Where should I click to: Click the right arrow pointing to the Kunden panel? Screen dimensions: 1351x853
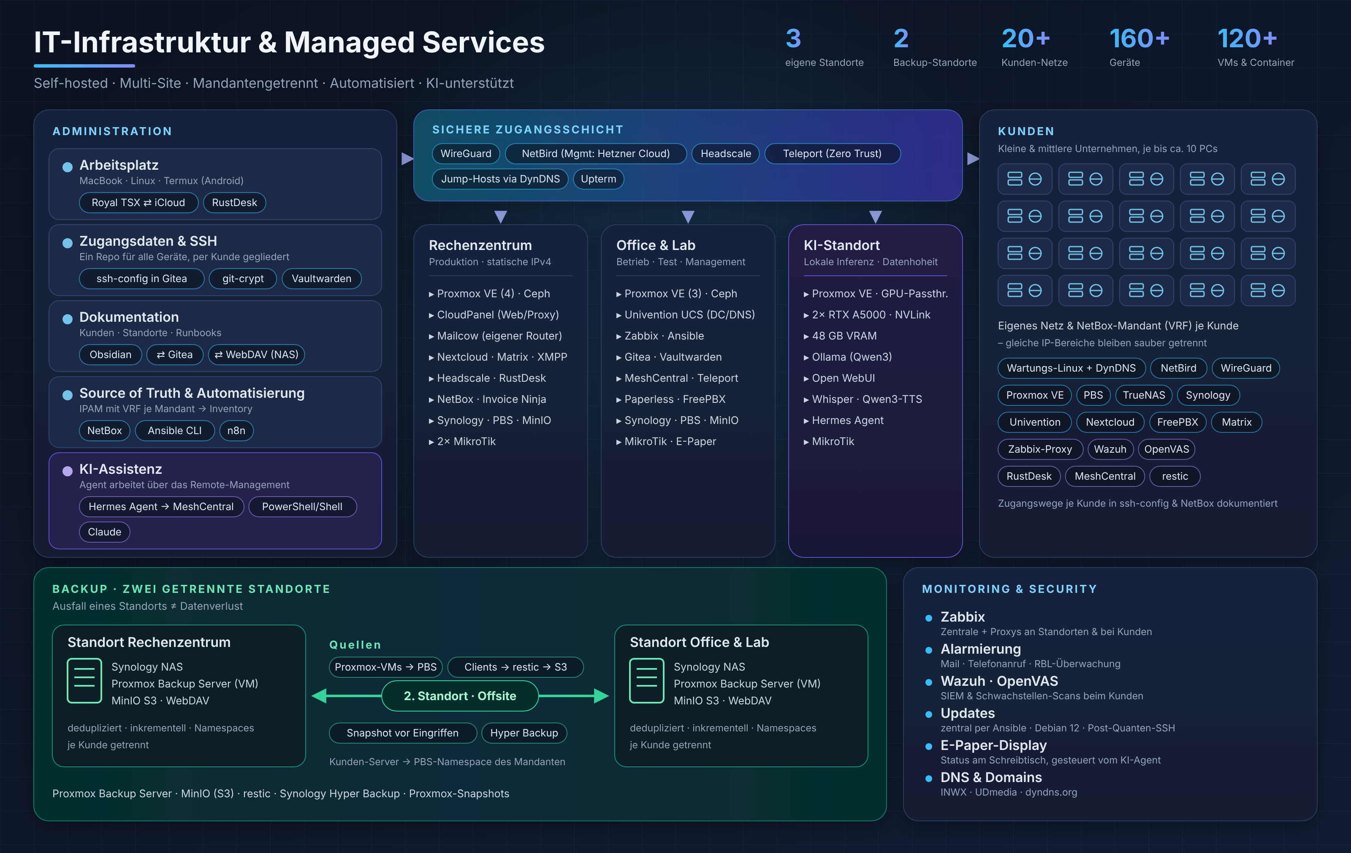tap(974, 159)
